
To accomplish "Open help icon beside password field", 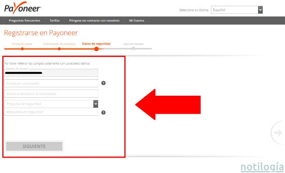I will pos(104,83).
